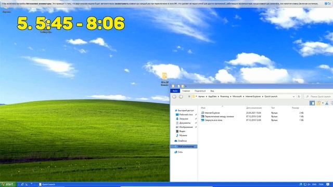
Task: Click the ENG language indicator in tray
Action: point(314,184)
